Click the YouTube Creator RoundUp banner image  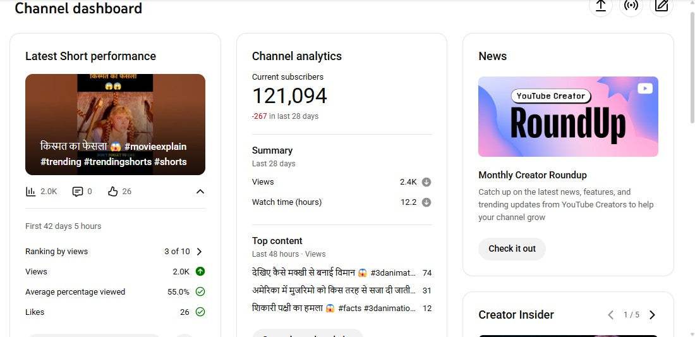coord(568,116)
